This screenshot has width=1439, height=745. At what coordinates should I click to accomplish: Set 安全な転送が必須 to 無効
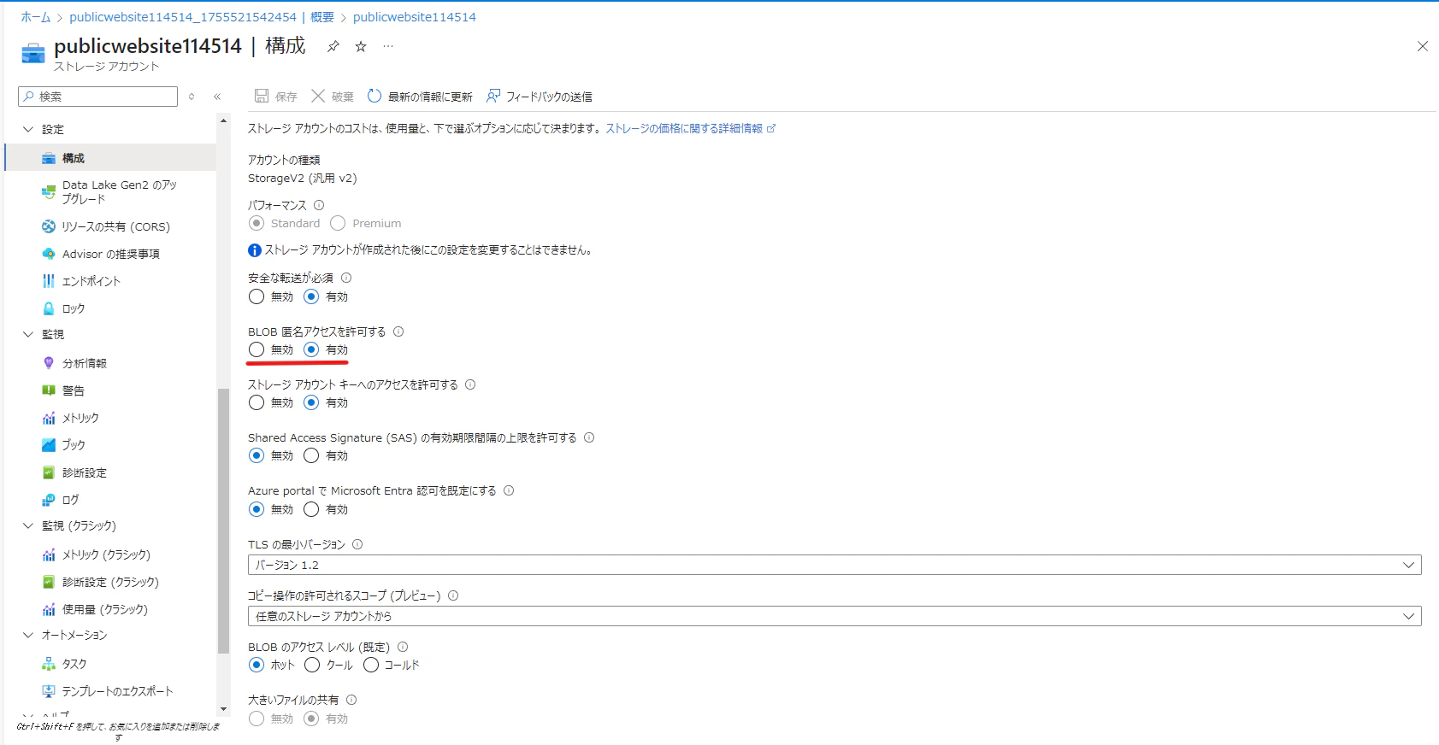coord(257,296)
